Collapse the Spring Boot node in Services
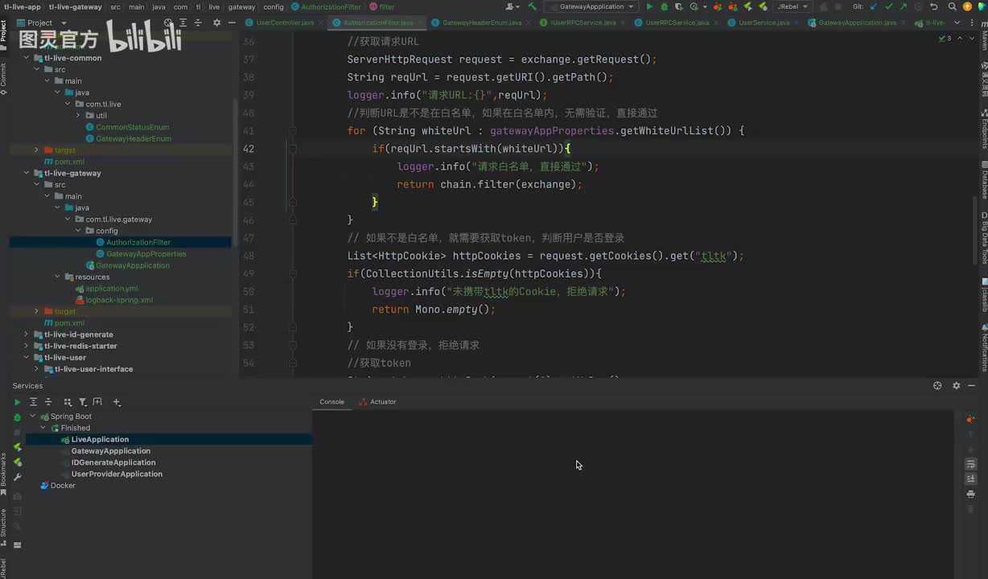 33,417
